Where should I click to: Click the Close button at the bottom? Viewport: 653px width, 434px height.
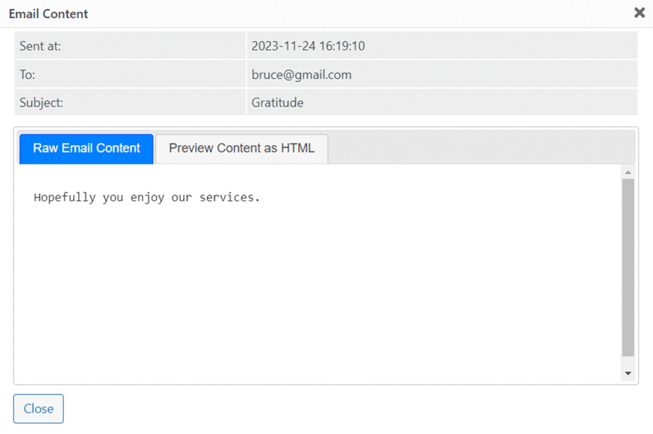[38, 409]
